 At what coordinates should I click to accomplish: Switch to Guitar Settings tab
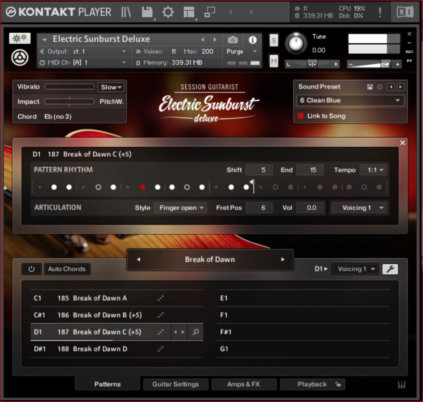pos(175,384)
